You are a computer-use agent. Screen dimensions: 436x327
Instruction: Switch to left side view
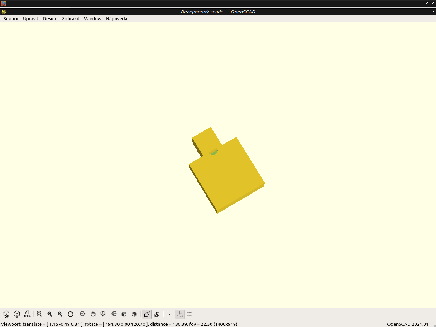(x=113, y=314)
